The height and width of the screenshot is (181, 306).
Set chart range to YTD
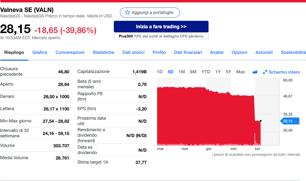click(x=206, y=72)
